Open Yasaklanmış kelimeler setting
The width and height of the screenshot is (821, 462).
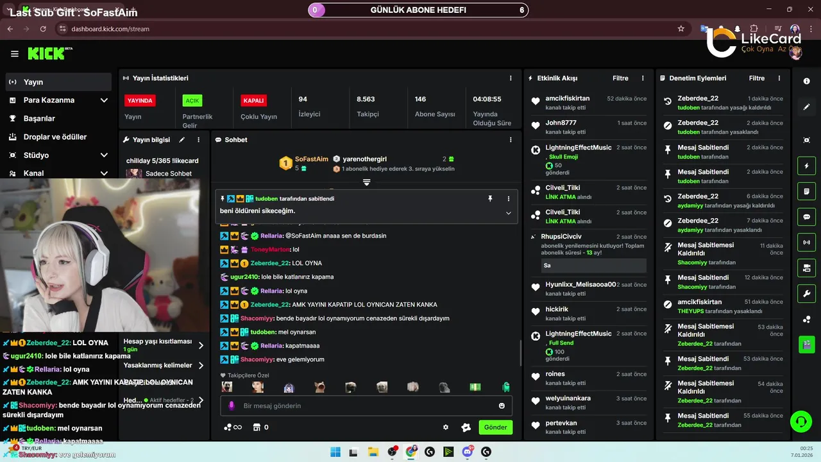pos(164,365)
